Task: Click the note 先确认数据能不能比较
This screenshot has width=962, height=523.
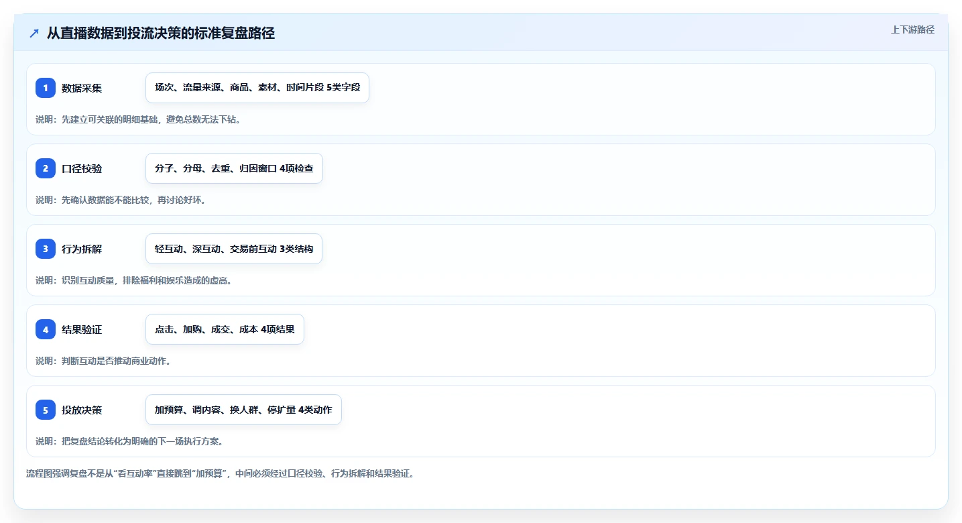Action: [x=121, y=200]
